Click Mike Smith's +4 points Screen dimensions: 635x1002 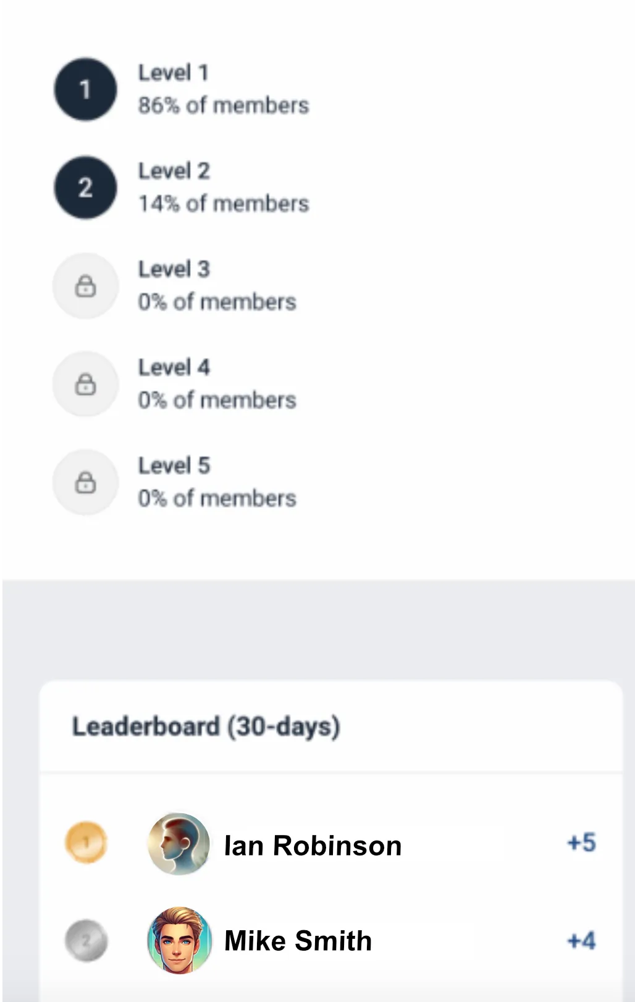(581, 941)
